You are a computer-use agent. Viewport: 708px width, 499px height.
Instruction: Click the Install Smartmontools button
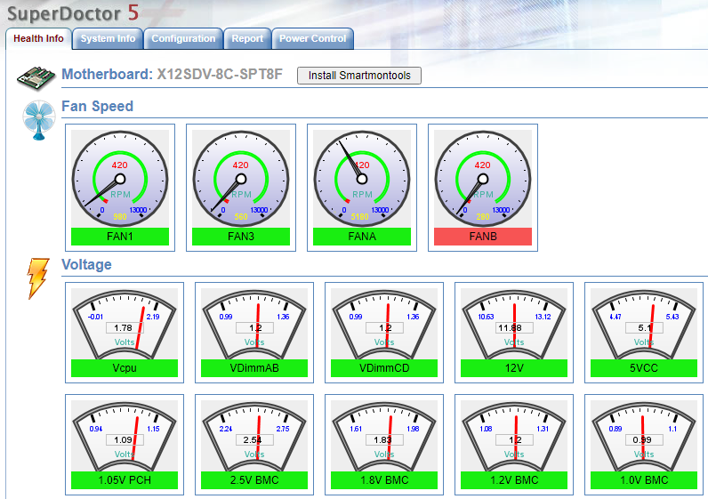359,76
